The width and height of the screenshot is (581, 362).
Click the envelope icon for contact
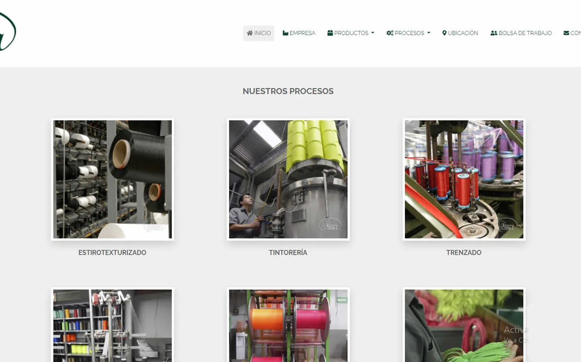coord(566,33)
